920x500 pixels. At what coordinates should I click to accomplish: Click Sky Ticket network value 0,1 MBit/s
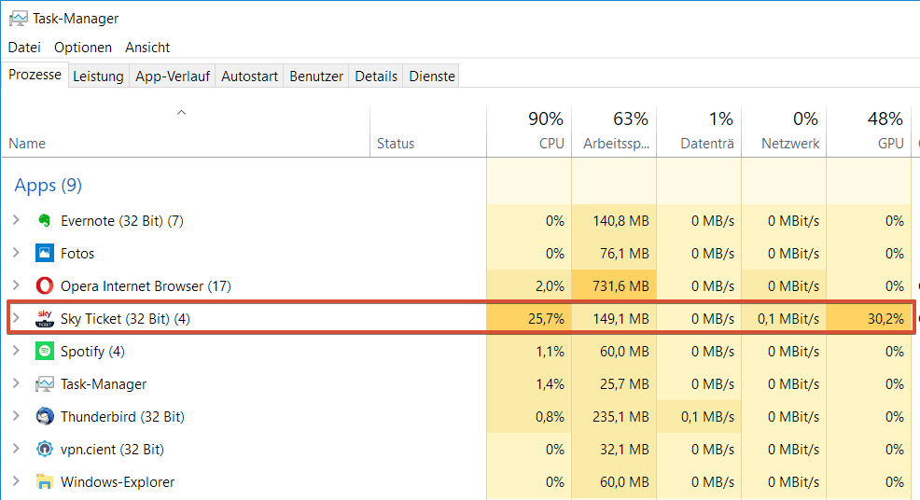(788, 319)
